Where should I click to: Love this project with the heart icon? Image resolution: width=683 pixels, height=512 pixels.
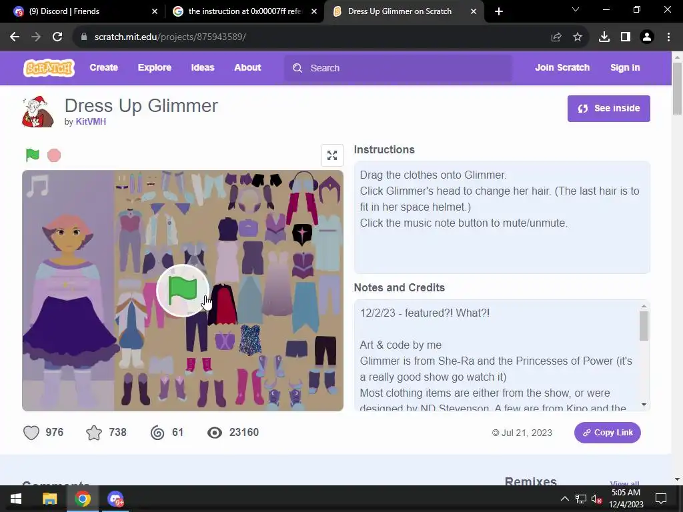(x=31, y=433)
